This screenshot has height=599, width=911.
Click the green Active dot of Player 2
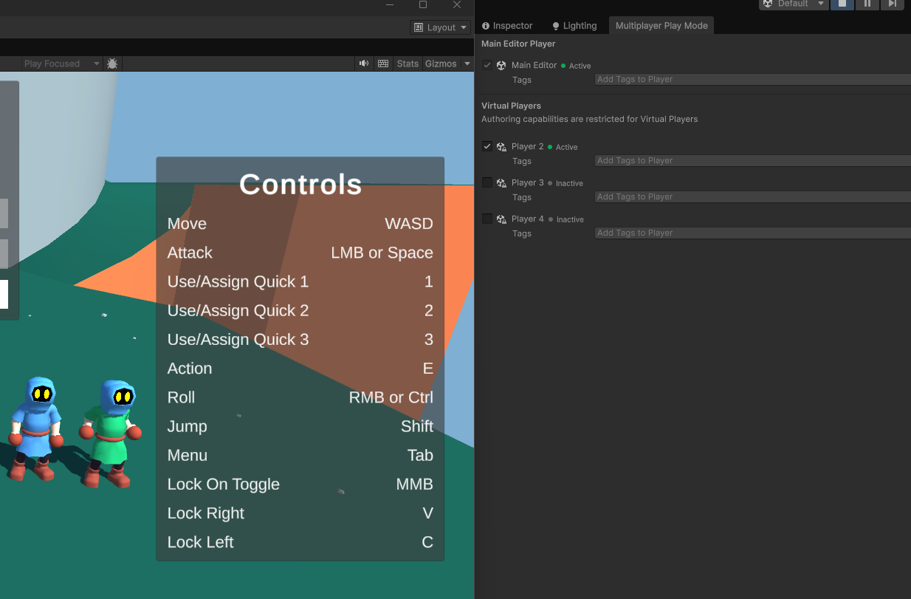click(550, 147)
